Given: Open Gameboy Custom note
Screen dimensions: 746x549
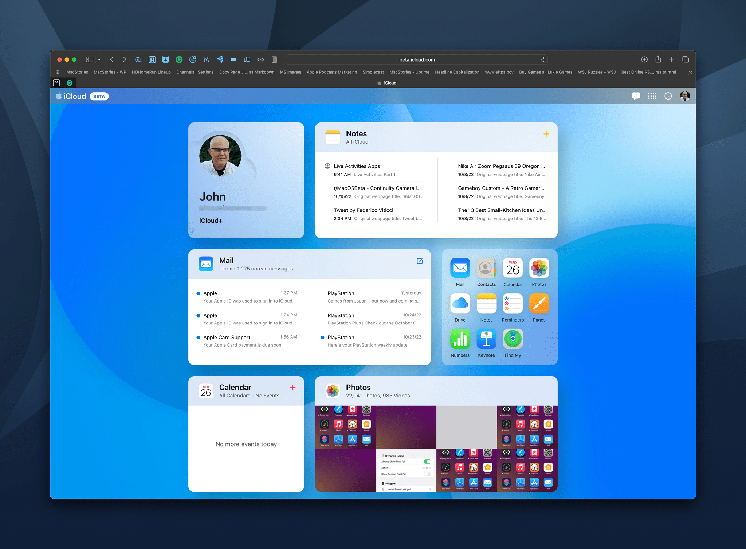Looking at the screenshot, I should point(503,192).
